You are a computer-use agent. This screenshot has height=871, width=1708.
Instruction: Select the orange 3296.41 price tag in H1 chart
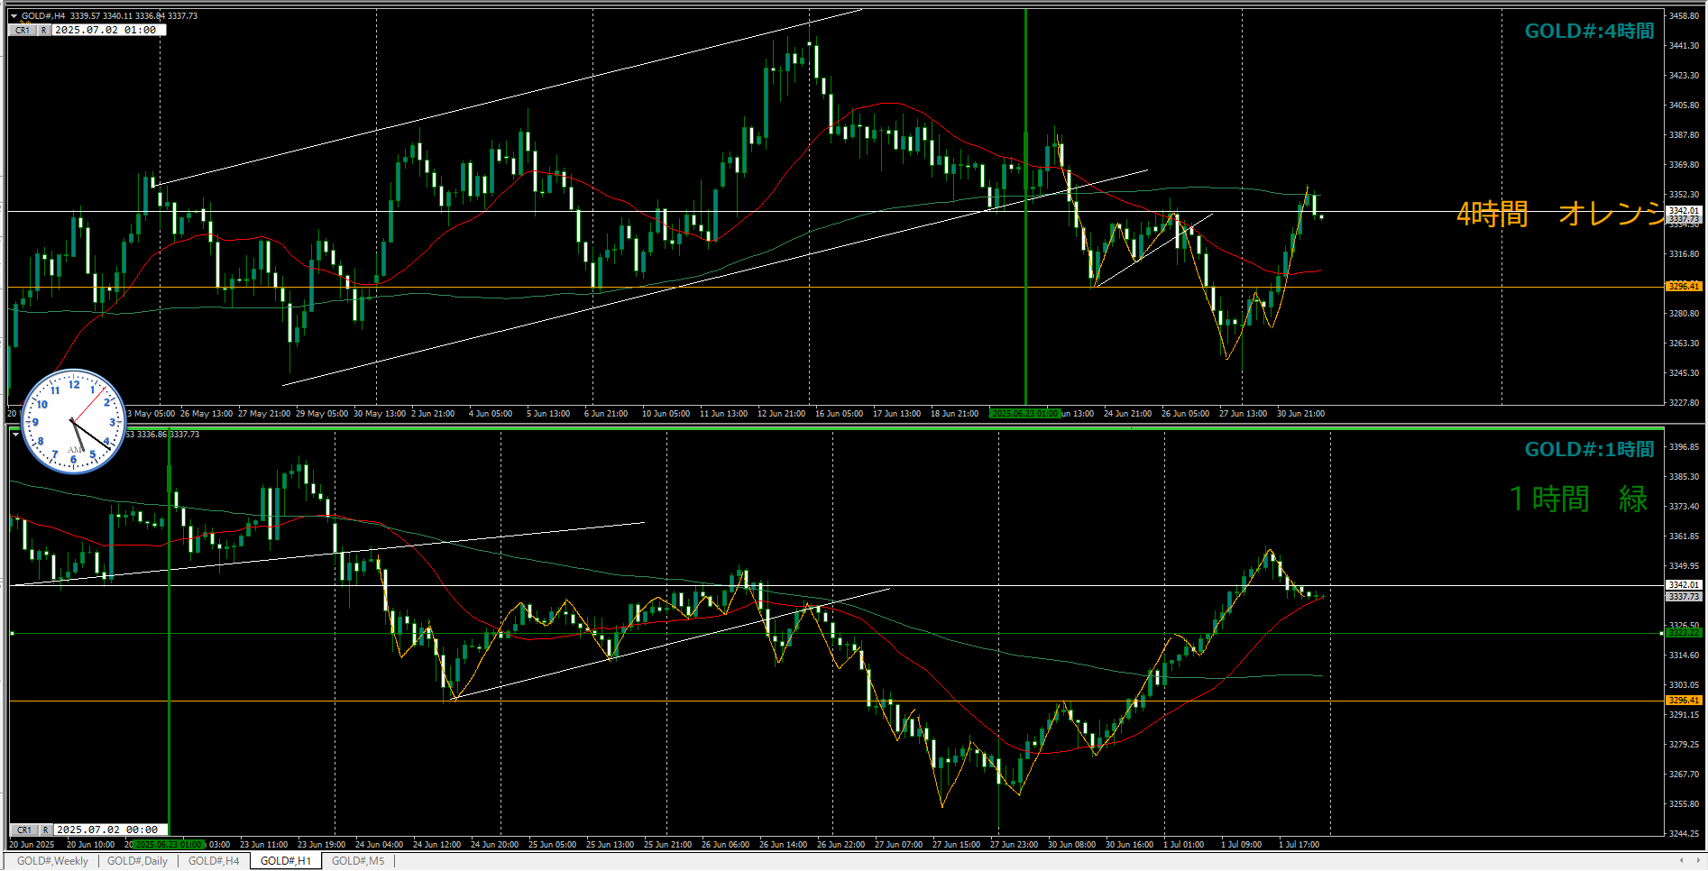(1683, 701)
